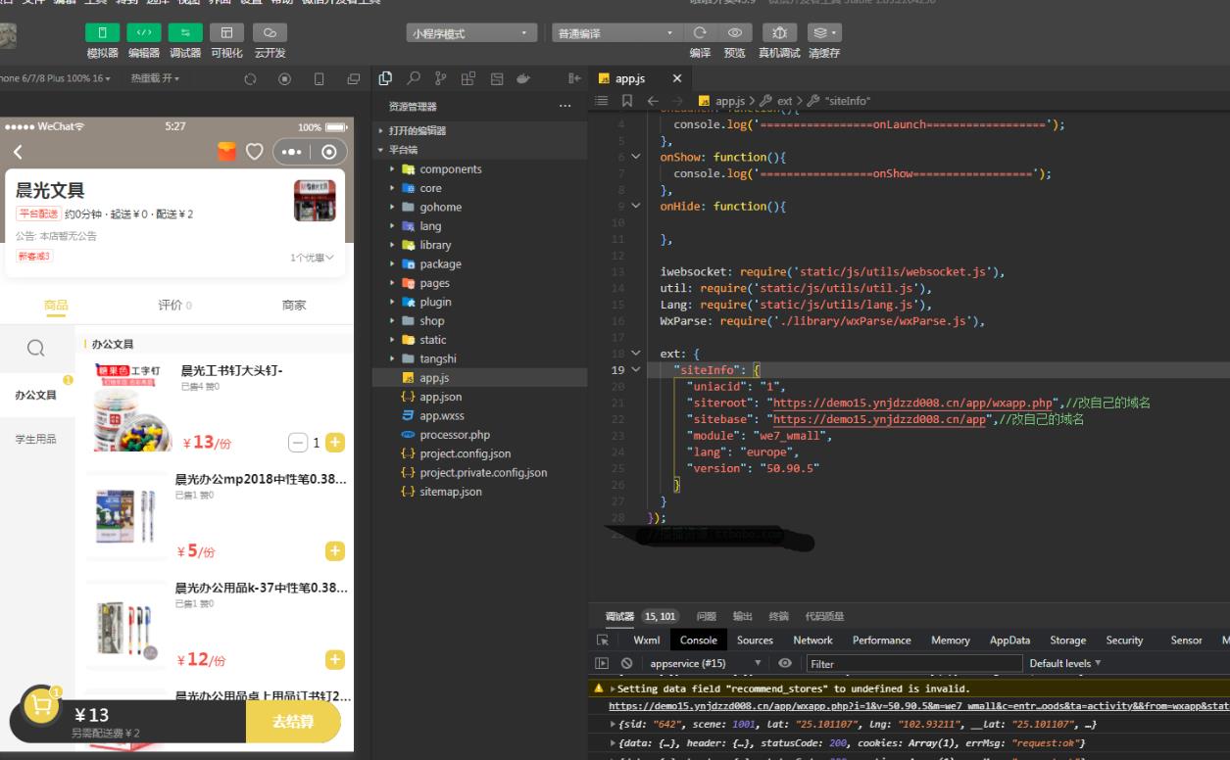
Task: Click the 资源管理器 more options ellipsis
Action: pos(565,106)
